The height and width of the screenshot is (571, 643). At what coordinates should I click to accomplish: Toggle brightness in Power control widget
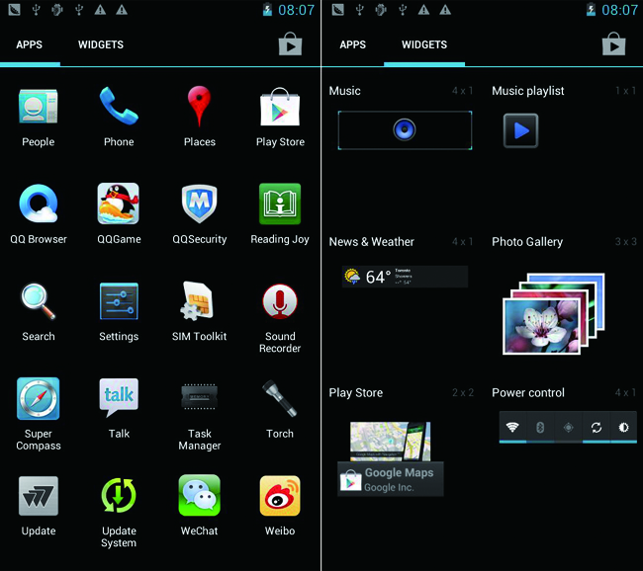tap(624, 428)
